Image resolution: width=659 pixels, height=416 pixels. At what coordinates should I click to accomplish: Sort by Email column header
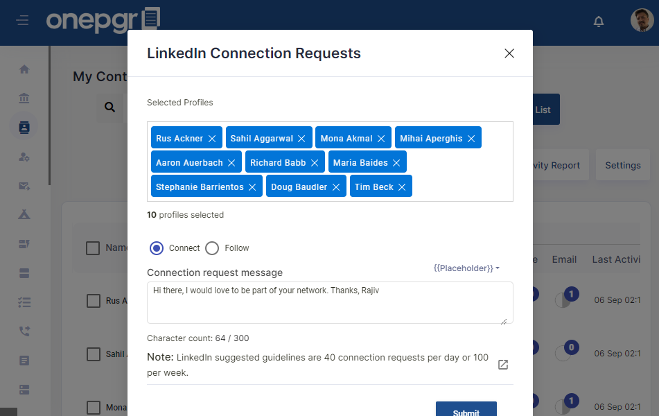coord(564,259)
